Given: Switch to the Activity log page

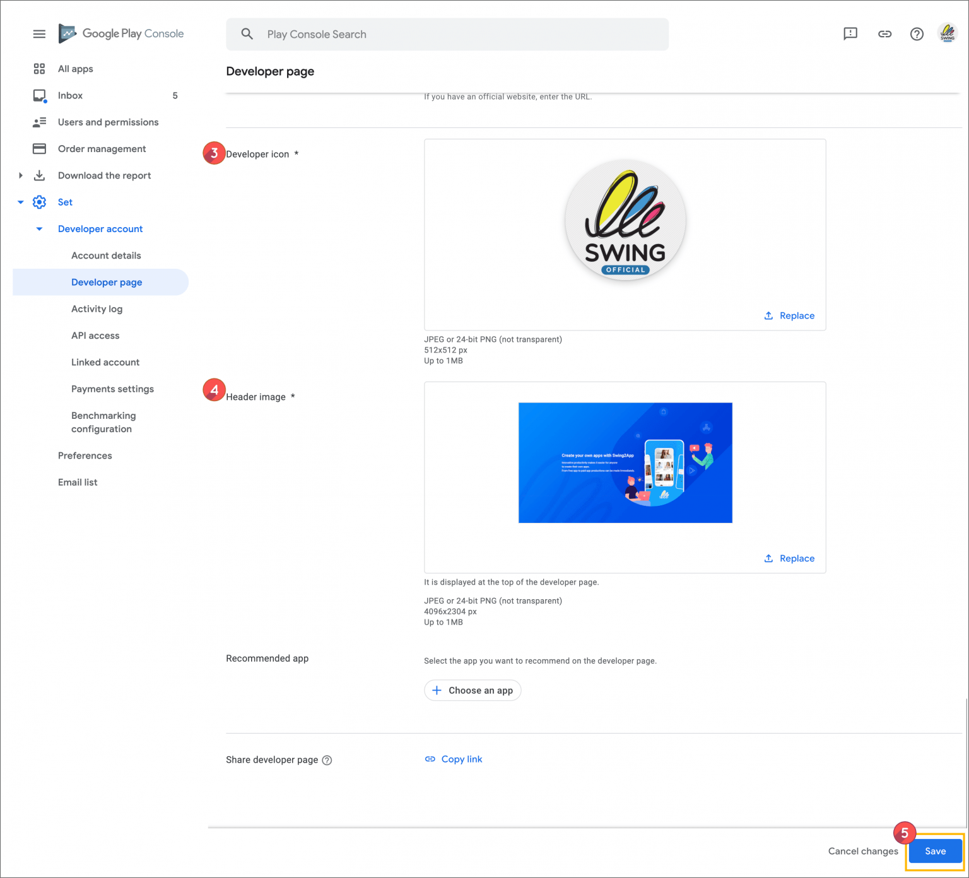Looking at the screenshot, I should [x=97, y=308].
